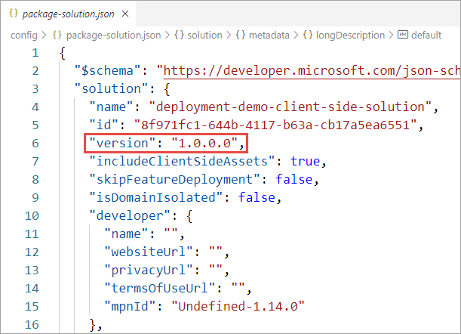The image size is (461, 334).
Task: Expand breadcrumb chevron after metadata
Action: 296,36
